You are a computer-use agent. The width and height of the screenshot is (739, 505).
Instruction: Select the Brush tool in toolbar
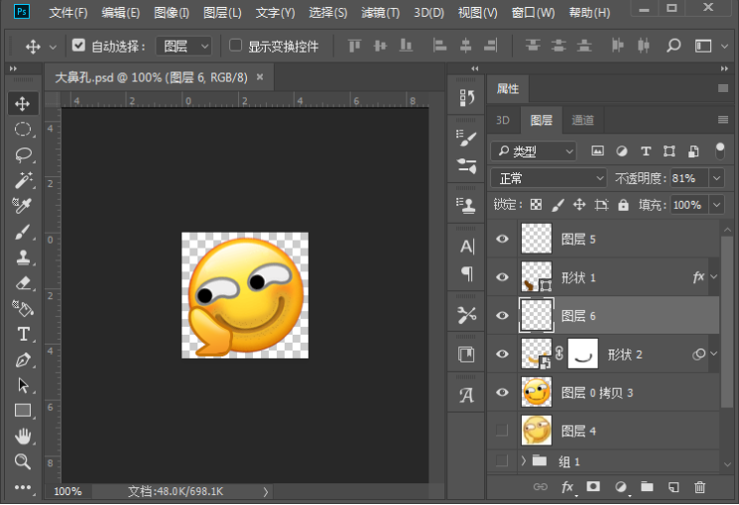click(23, 232)
